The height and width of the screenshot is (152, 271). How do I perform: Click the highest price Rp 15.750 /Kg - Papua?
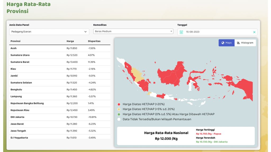pyautogui.click(x=209, y=134)
